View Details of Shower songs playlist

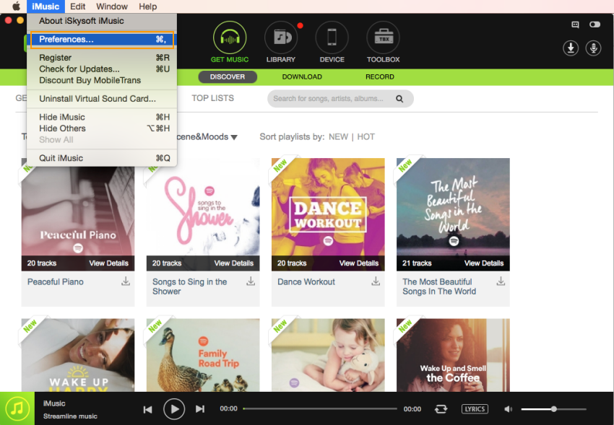point(234,263)
